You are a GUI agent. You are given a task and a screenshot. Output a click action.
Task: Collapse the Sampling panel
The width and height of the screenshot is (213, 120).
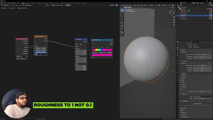tap(182, 50)
